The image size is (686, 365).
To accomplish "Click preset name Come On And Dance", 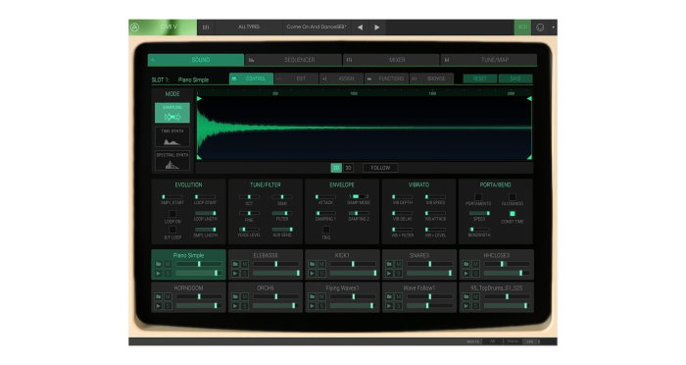I will coord(317,26).
